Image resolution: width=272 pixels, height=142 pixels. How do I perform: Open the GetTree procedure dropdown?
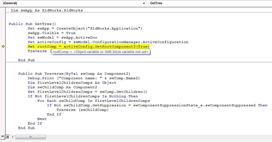click(x=211, y=3)
